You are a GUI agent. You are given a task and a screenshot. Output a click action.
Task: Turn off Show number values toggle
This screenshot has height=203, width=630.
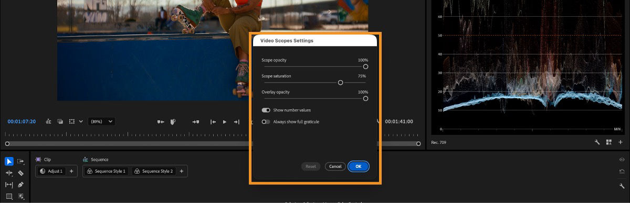[x=266, y=110]
